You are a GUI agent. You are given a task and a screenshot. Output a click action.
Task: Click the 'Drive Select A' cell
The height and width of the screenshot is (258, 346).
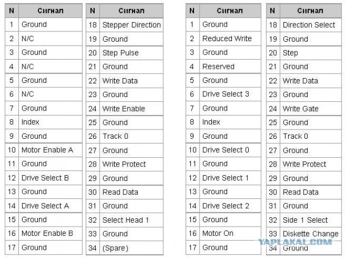click(45, 205)
